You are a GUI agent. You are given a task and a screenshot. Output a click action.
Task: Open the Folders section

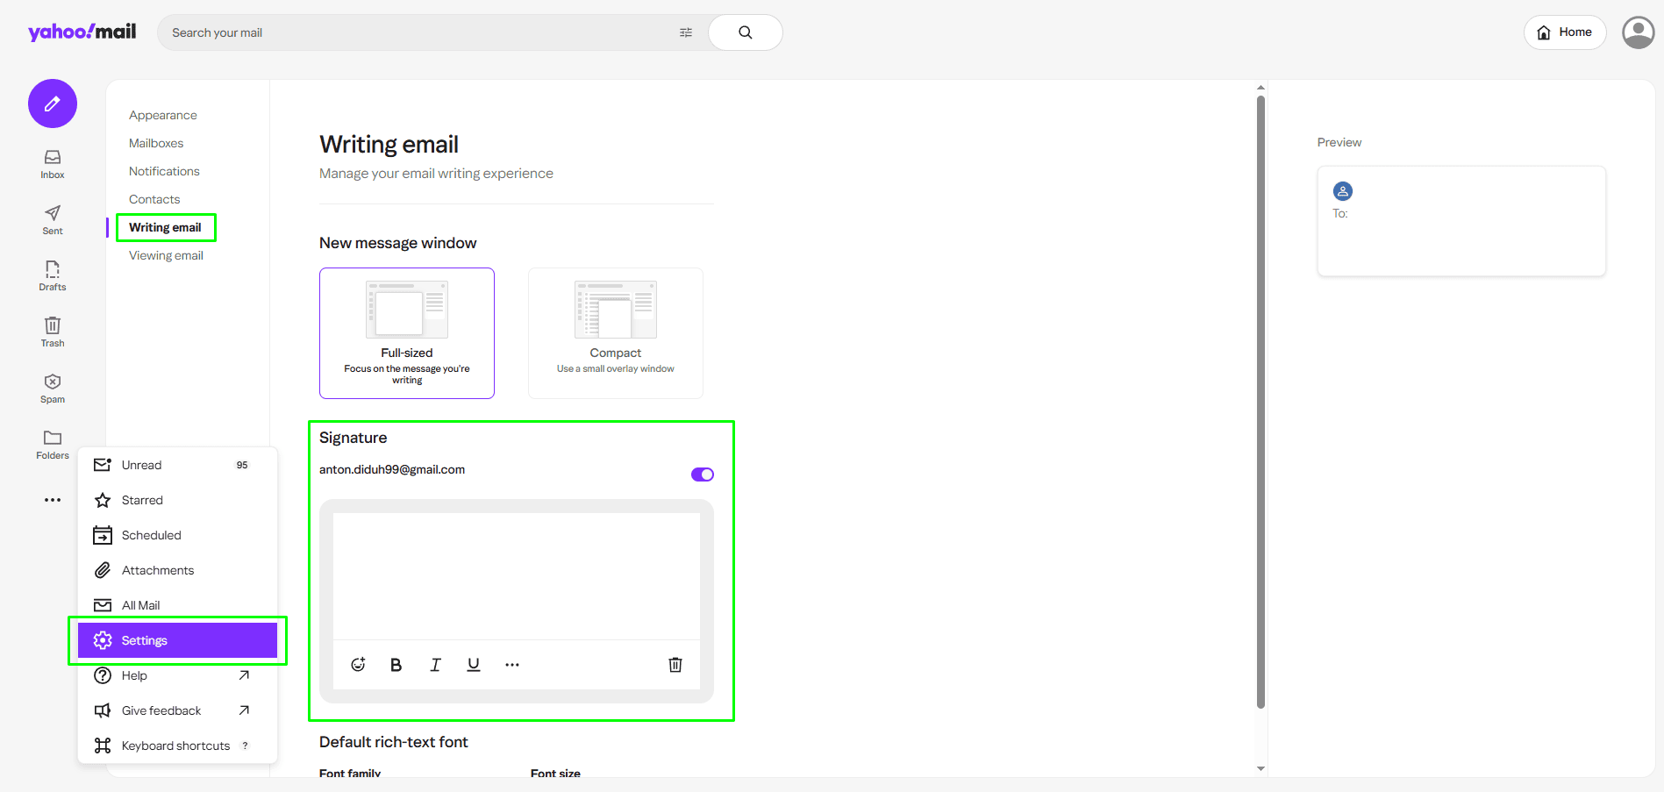click(x=53, y=445)
